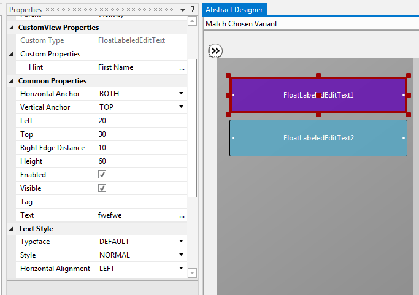Open the Vertical Anchor dropdown

(x=181, y=107)
